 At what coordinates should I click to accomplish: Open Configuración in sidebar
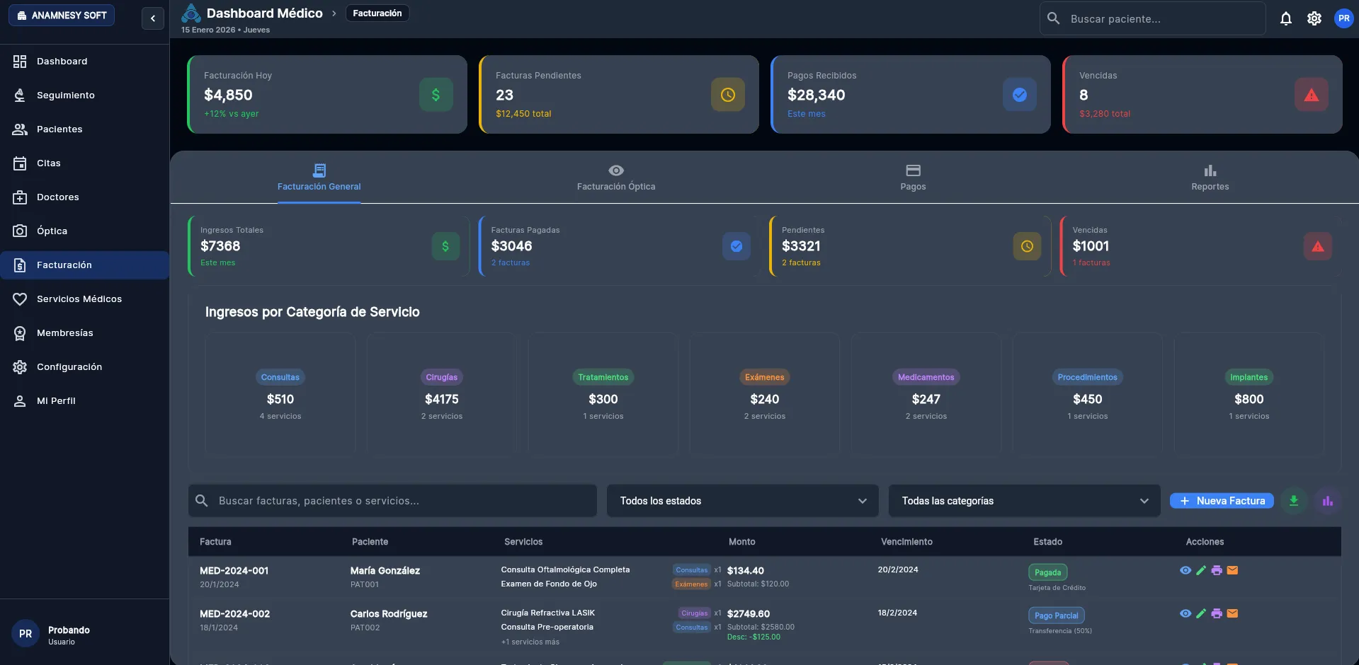84,367
